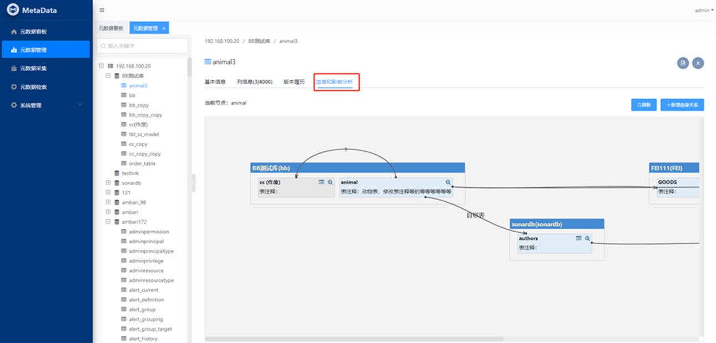The width and height of the screenshot is (716, 343).
Task: Collapse the 192.168.100.20 tree node
Action: [x=102, y=66]
